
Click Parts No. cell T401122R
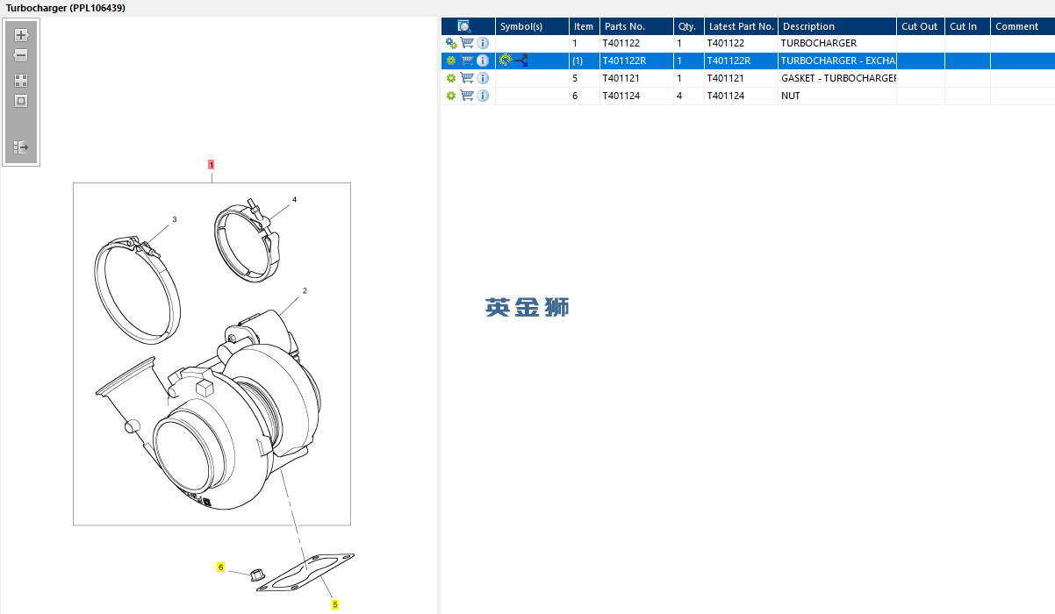pos(636,61)
